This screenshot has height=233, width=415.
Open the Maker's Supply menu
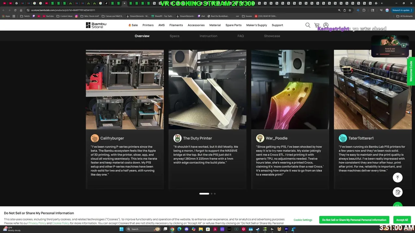(256, 25)
